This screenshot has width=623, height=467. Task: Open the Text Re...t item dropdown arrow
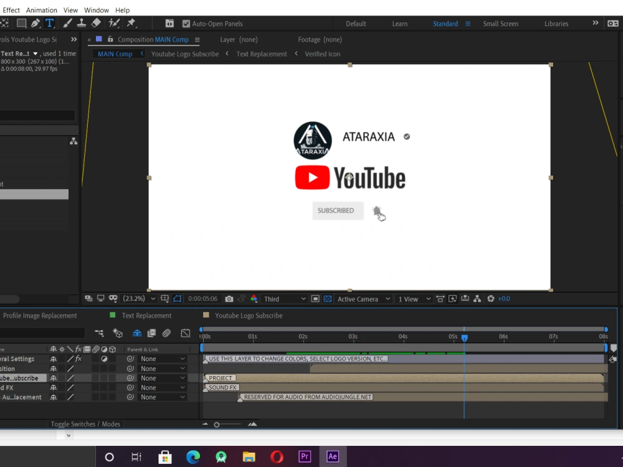36,54
